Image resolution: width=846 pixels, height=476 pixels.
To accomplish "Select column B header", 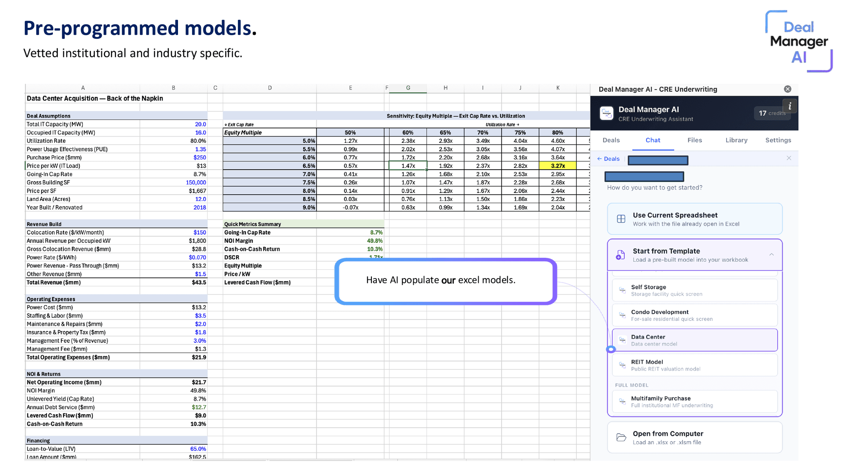I will point(174,88).
